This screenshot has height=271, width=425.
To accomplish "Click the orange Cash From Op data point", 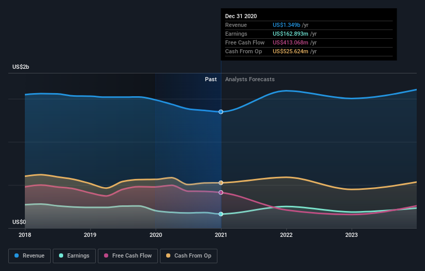I will tap(221, 183).
